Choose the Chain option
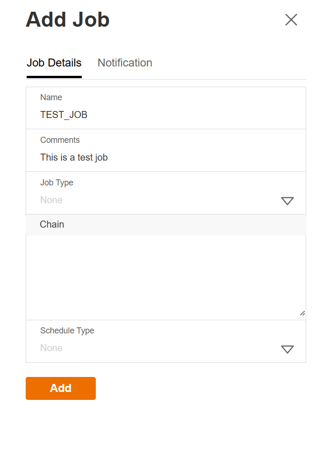This screenshot has width=330, height=450. (52, 224)
